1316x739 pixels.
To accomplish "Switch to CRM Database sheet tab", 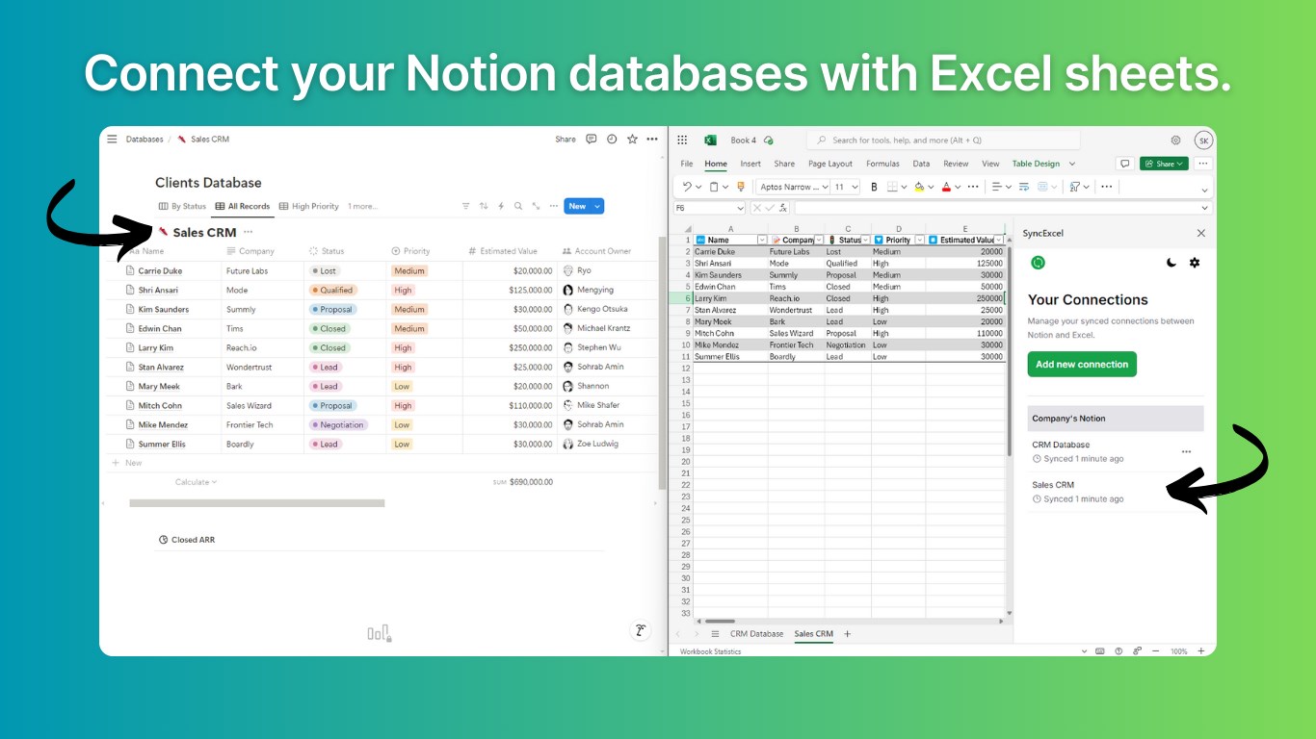I will [756, 634].
